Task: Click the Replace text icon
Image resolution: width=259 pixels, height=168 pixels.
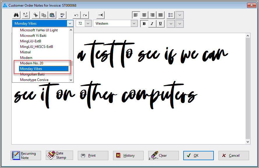Action: 26,15
